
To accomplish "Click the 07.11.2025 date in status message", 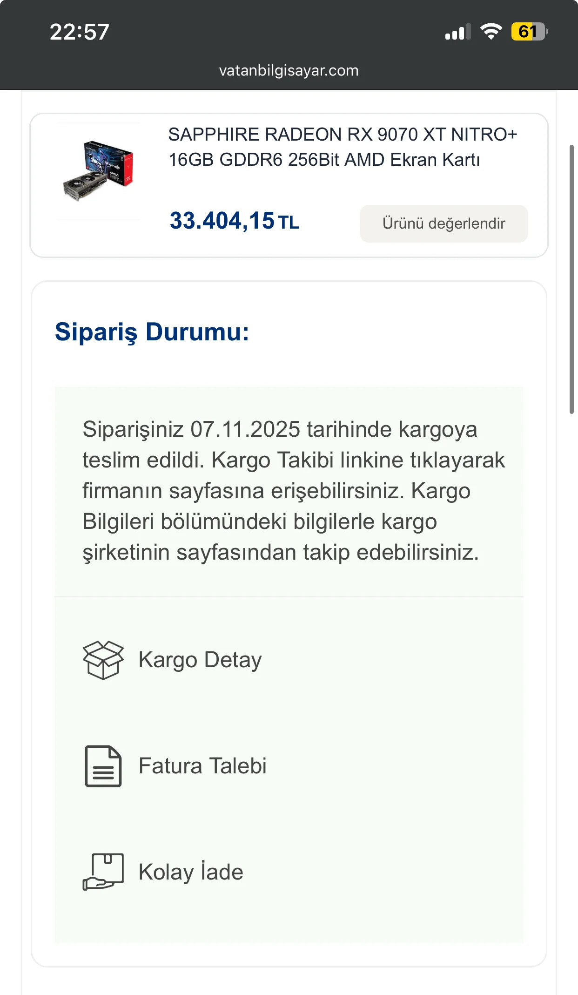I will pos(245,429).
